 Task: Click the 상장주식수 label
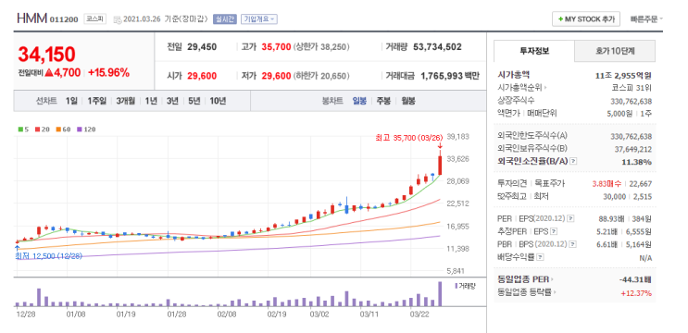[516, 100]
